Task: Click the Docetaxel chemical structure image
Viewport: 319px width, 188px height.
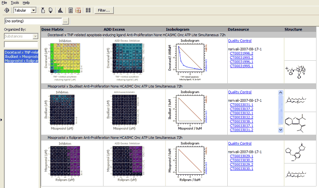Action: point(296,71)
